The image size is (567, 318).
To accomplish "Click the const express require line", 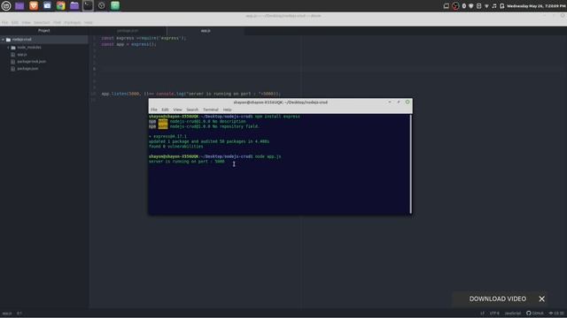I will pyautogui.click(x=144, y=38).
